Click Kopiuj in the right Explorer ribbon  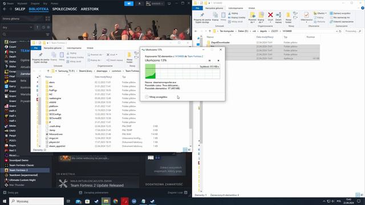coord(216,17)
